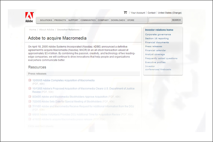Click PDF icon beside 4/18/05 press release

coord(29,119)
